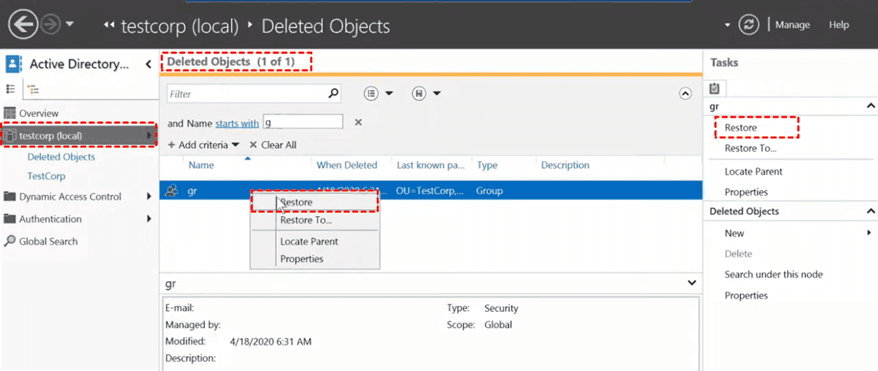Open the Add criteria dropdown
Screen dimensions: 878x371
pos(204,145)
